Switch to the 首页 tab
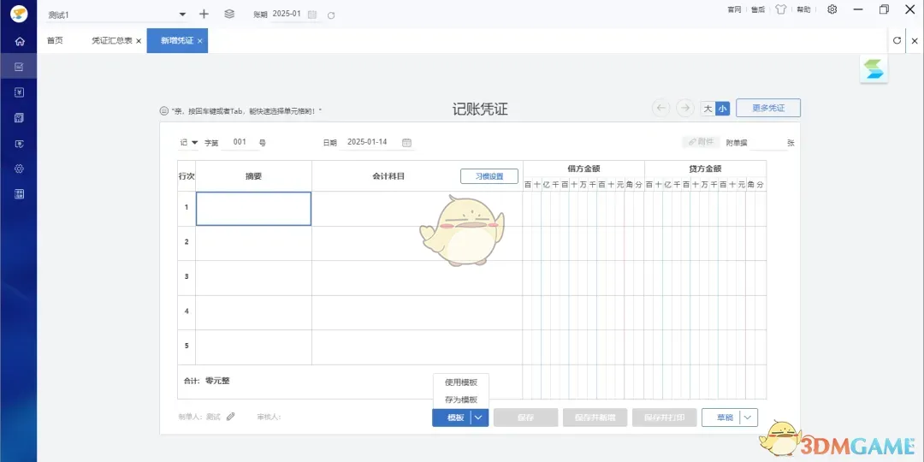 55,41
